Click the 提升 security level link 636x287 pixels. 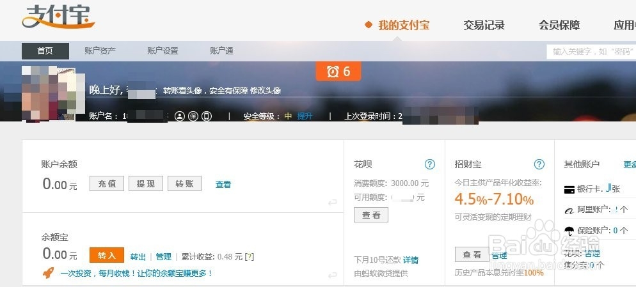(x=305, y=116)
